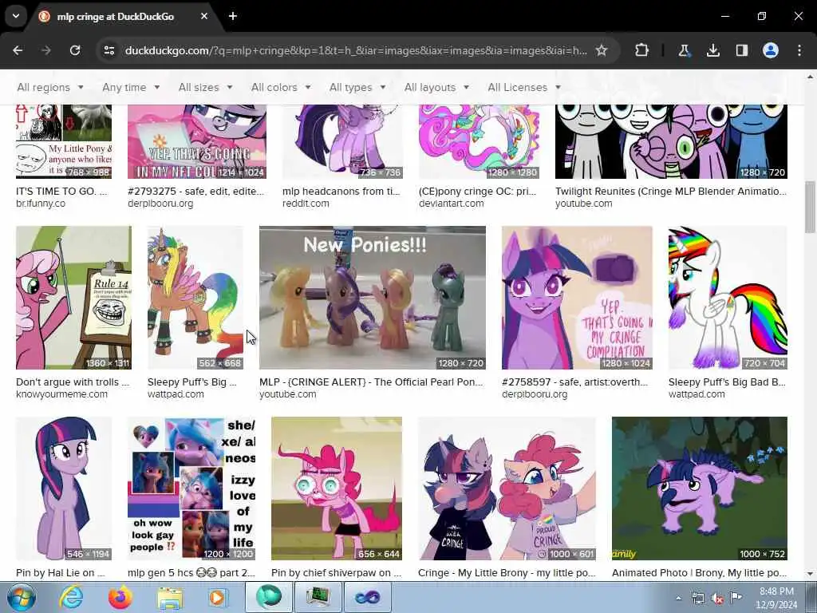Expand the All sizes filter
The image size is (817, 613).
pyautogui.click(x=205, y=88)
